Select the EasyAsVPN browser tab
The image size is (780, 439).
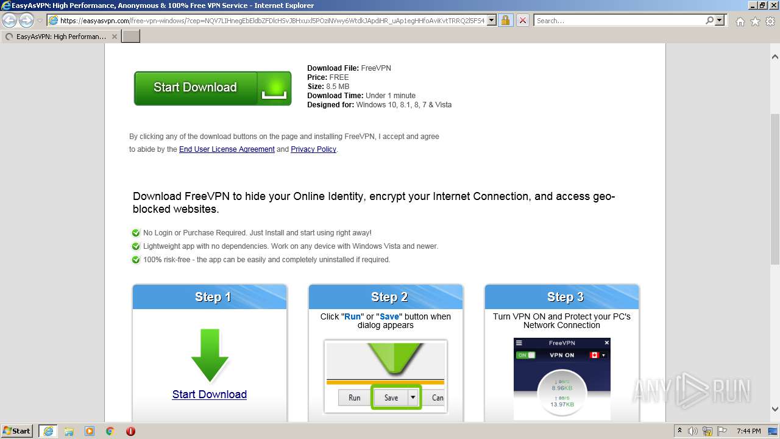point(61,37)
